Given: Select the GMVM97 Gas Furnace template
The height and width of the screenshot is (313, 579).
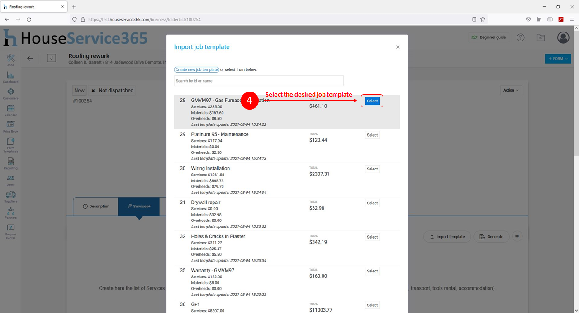Looking at the screenshot, I should (x=372, y=101).
